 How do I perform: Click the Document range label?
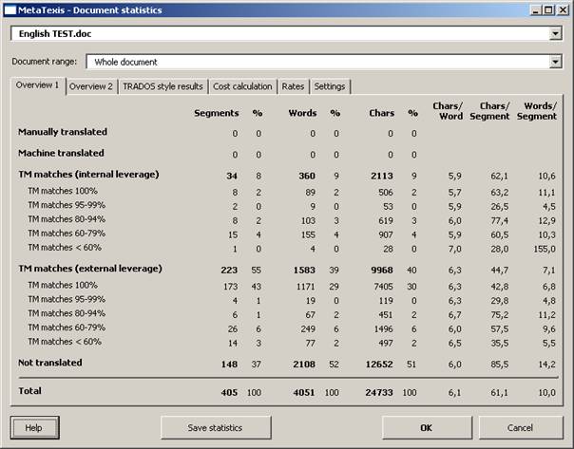click(x=45, y=62)
